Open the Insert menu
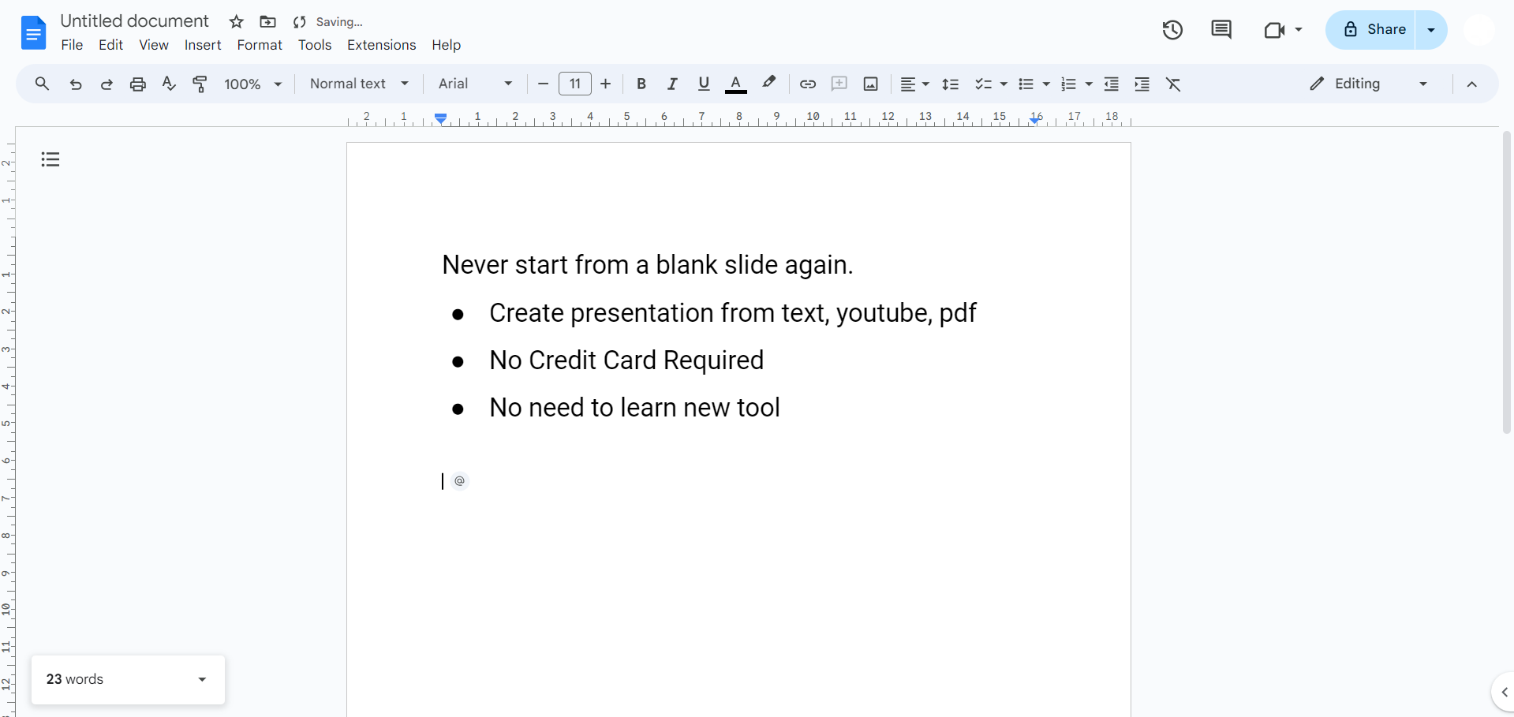The image size is (1514, 717). (203, 45)
